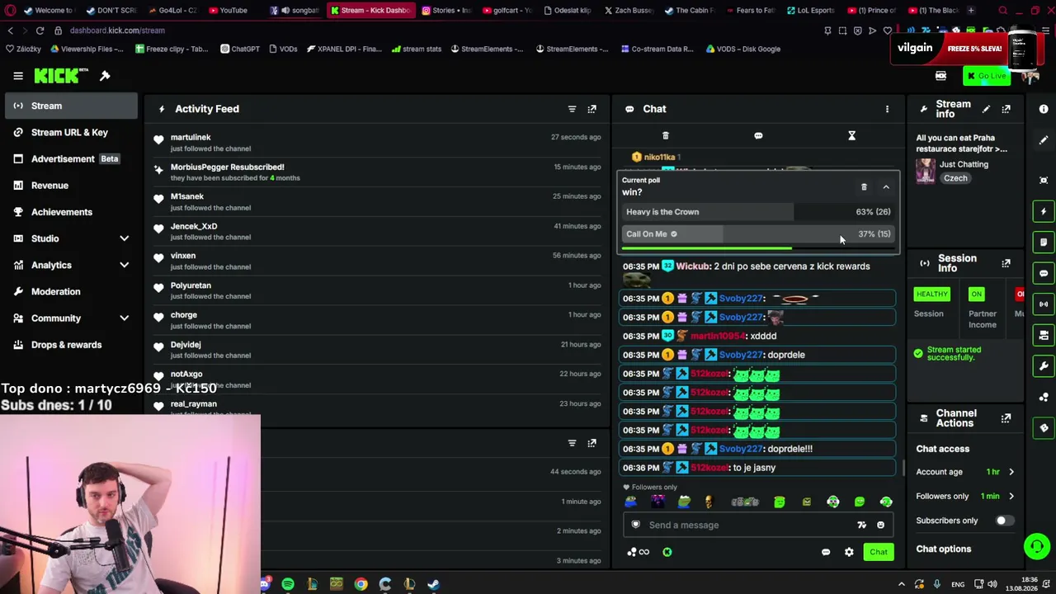
Task: Click the chat hourglass icon
Action: coord(851,135)
